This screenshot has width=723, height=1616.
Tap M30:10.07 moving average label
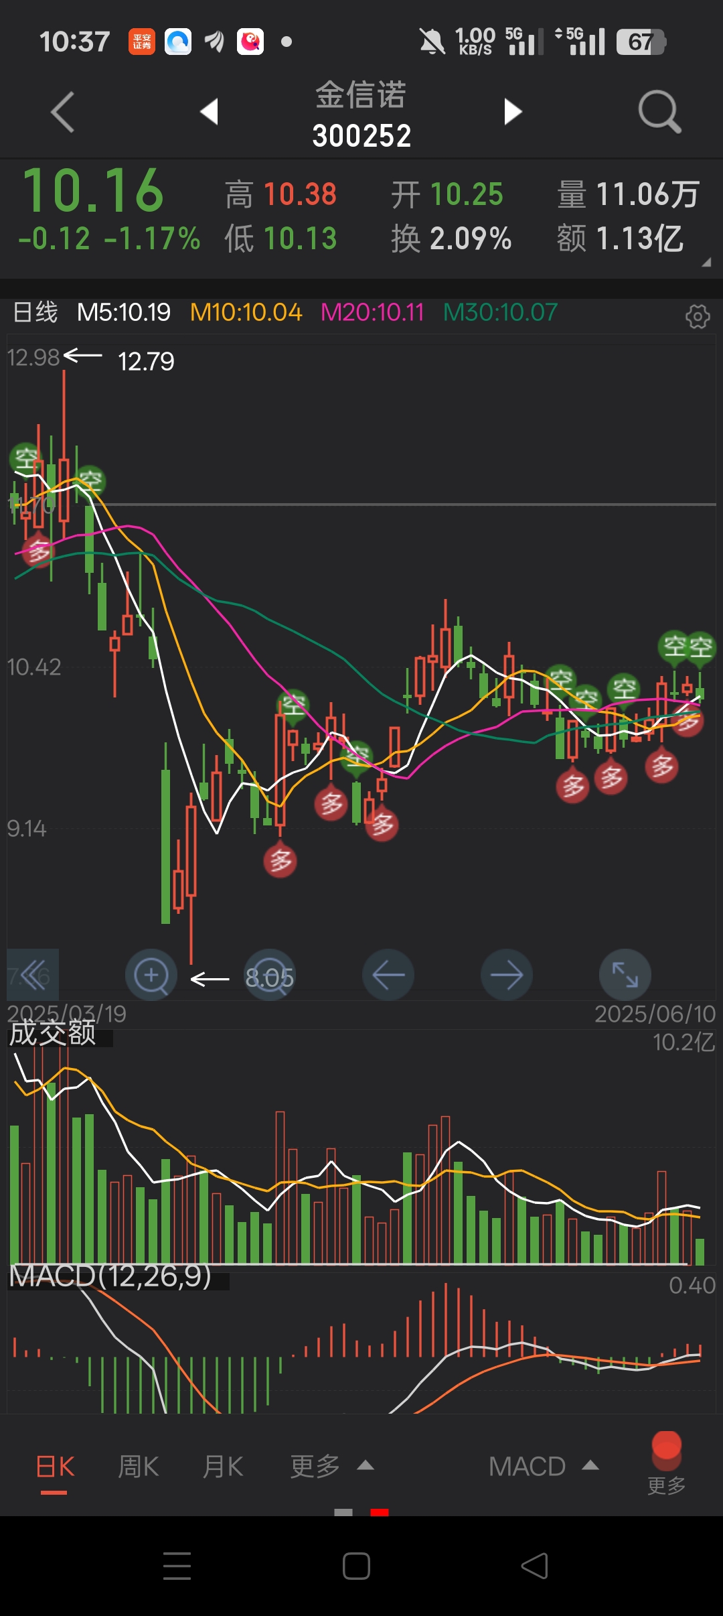[x=500, y=312]
